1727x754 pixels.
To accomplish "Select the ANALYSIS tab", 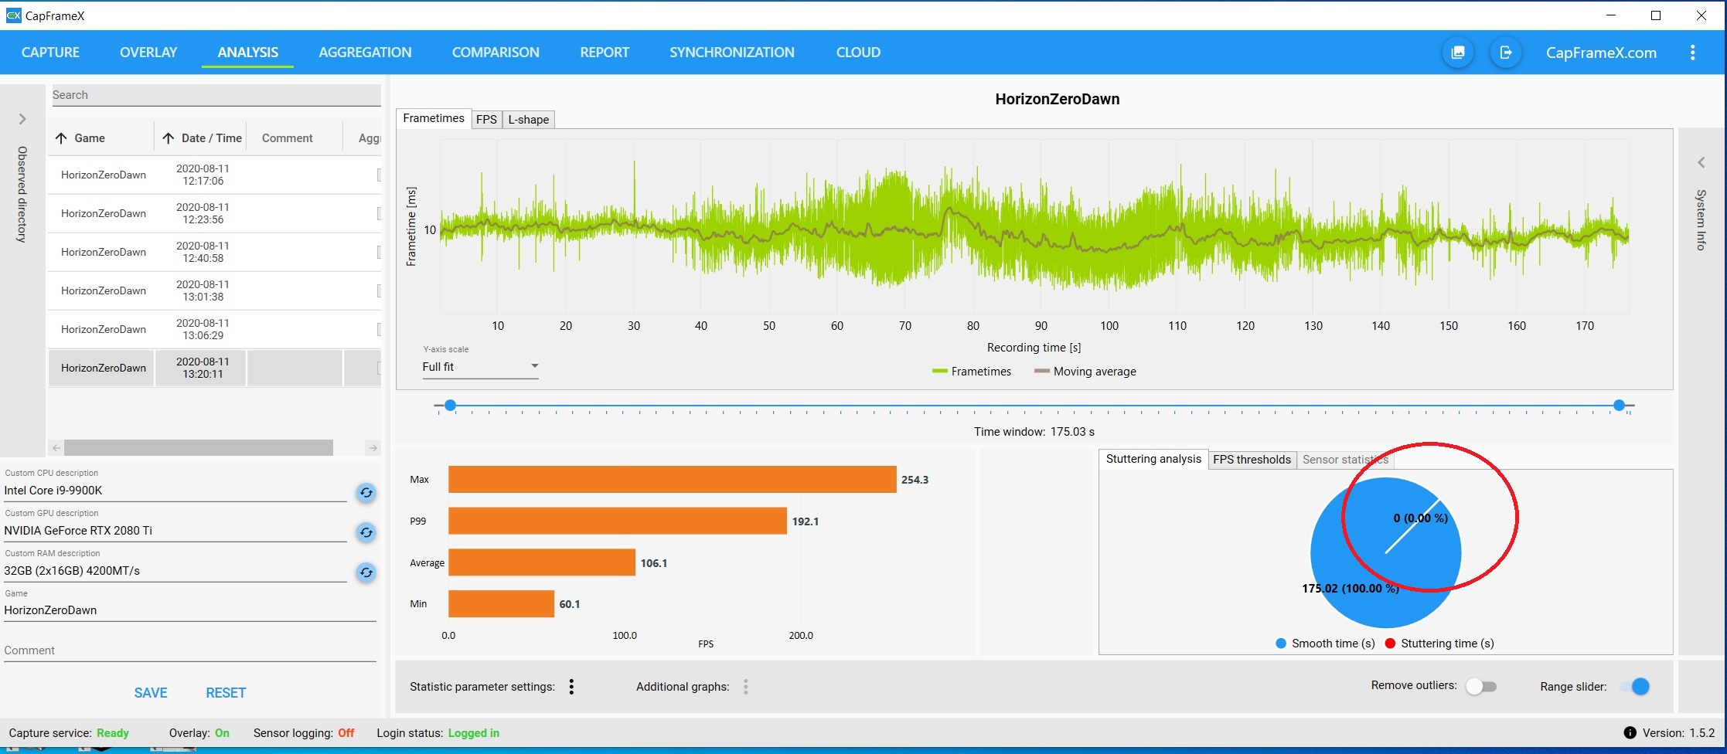I will tap(247, 53).
